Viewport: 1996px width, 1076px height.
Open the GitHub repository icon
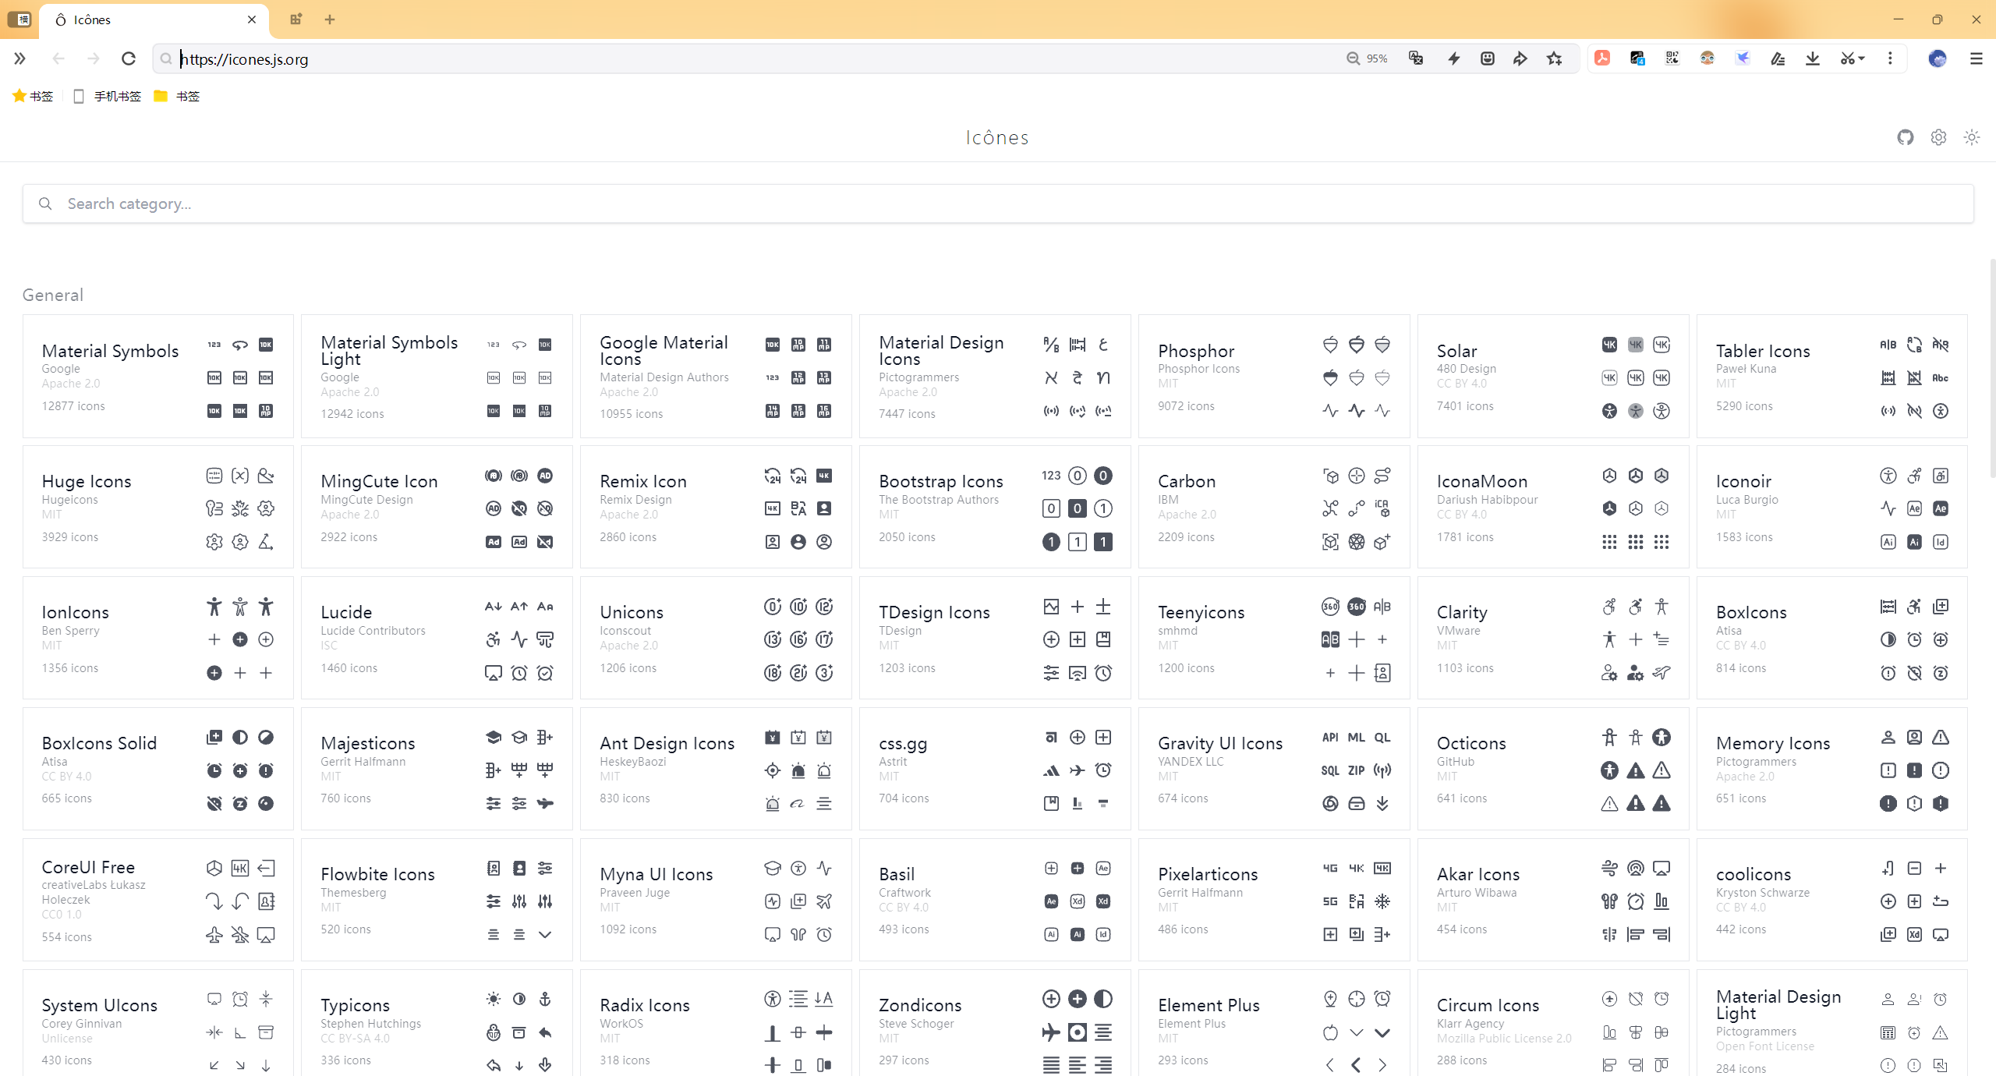1905,137
